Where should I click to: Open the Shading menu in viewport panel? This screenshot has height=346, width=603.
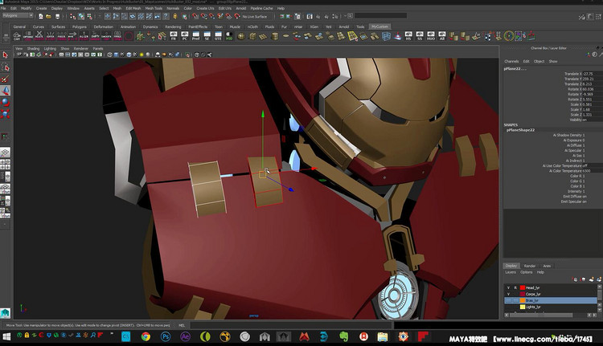point(33,48)
